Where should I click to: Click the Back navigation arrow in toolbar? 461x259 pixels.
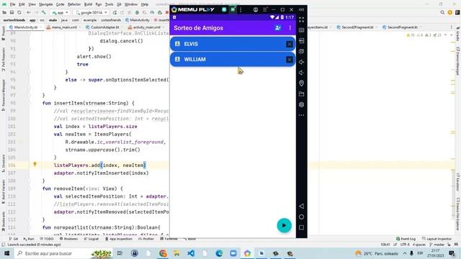(x=29, y=13)
